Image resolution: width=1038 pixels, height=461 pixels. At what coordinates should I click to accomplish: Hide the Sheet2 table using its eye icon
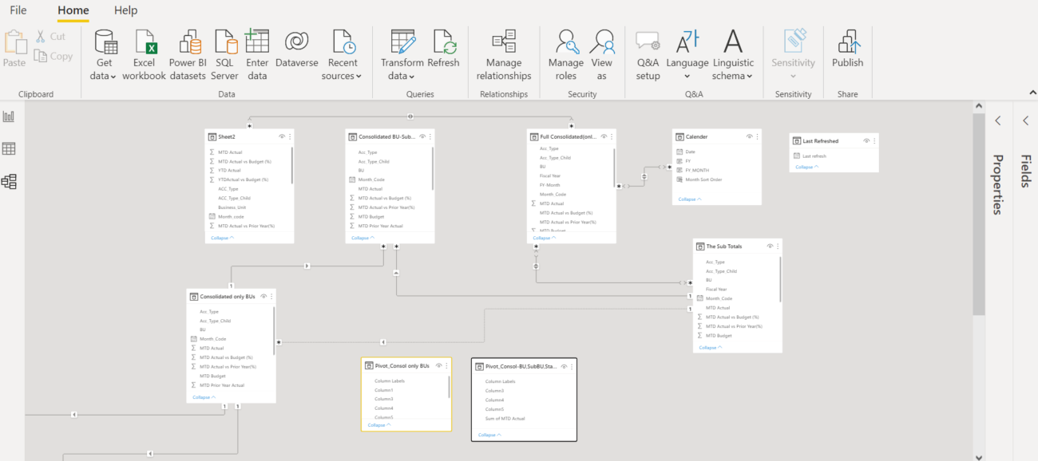tap(281, 136)
